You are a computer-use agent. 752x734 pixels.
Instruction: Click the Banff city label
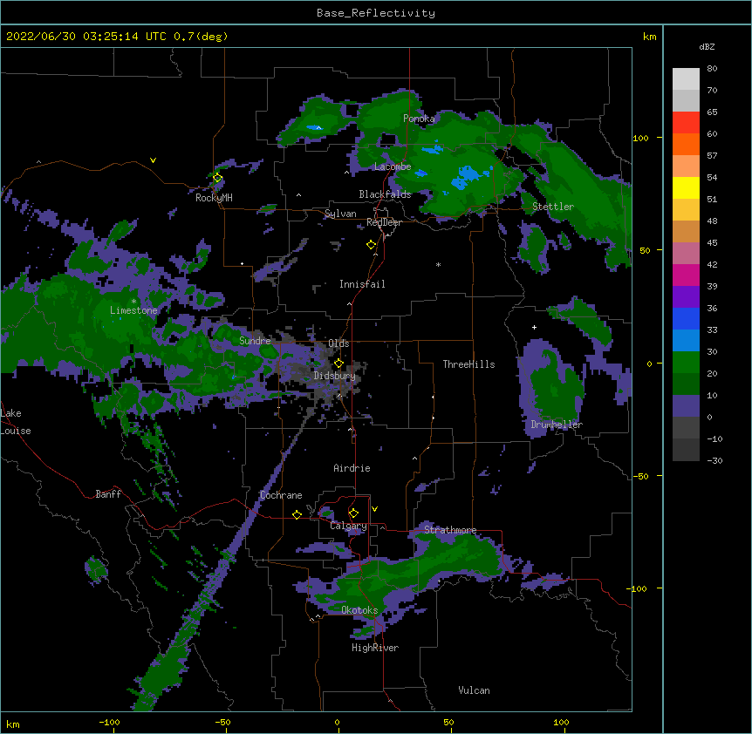(x=108, y=494)
